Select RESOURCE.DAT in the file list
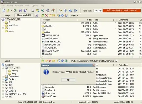The height and width of the screenshot is (104, 142). [x=53, y=51]
